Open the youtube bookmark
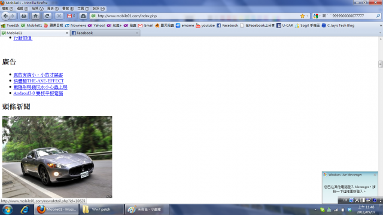The image size is (383, 215). (205, 25)
